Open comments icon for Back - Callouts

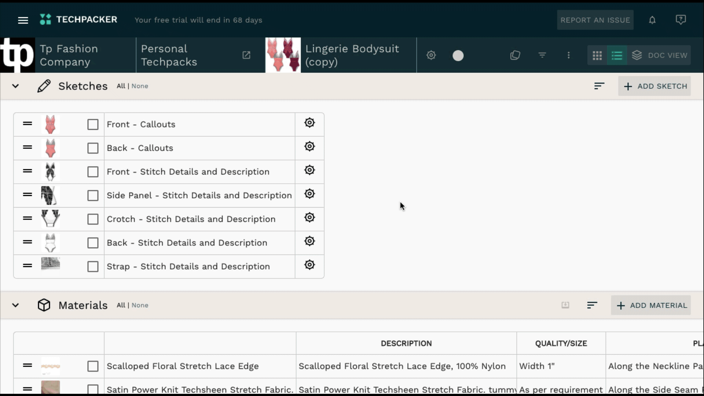point(309,146)
